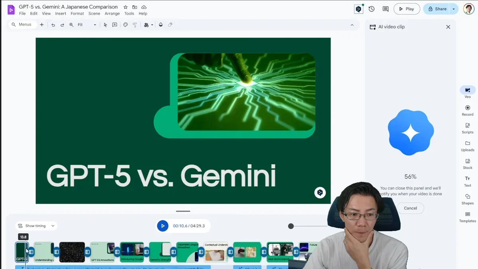Screen dimensions: 478x269
Task: Click the panel resize handle below canvas
Action: click(x=183, y=211)
